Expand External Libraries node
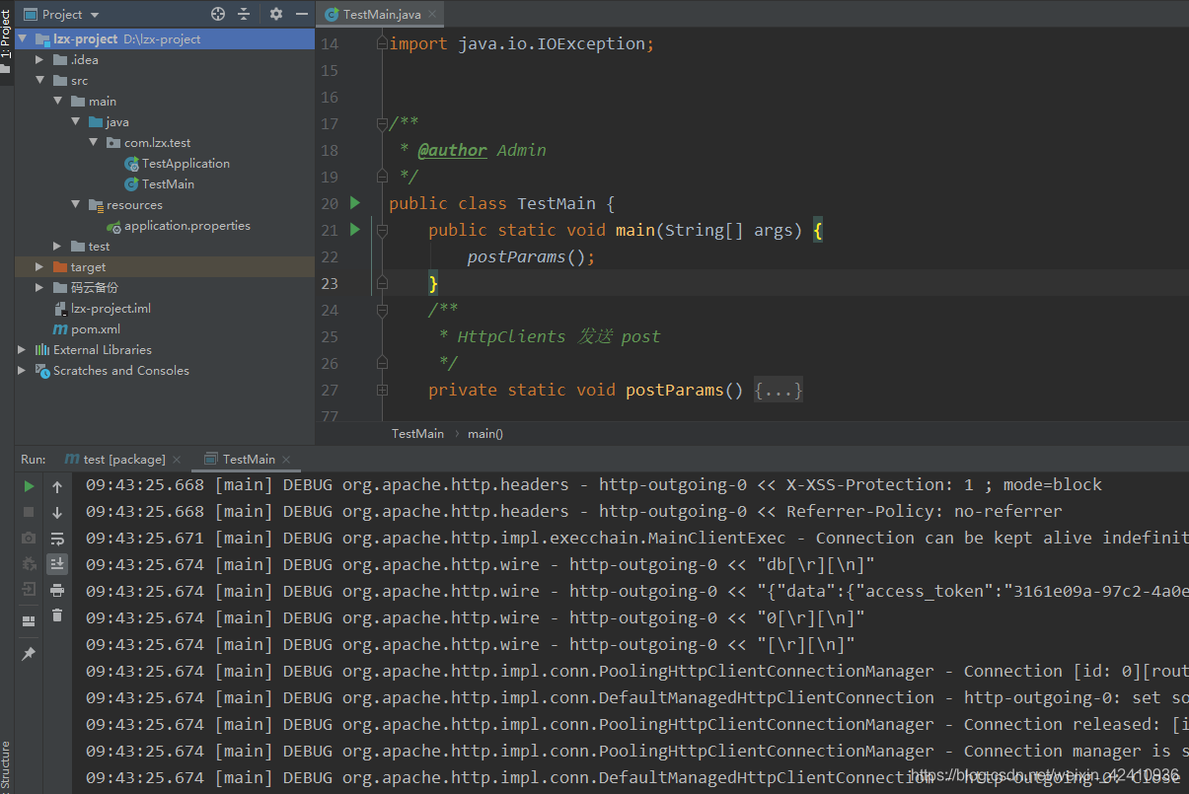 click(x=22, y=349)
